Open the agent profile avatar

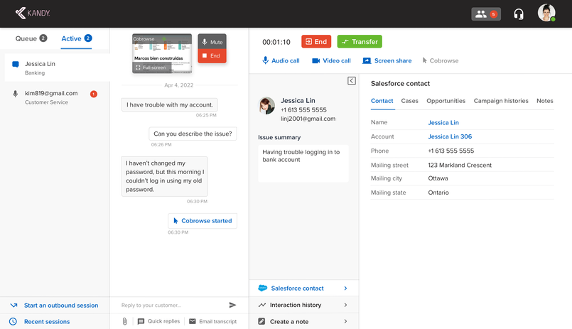click(546, 13)
